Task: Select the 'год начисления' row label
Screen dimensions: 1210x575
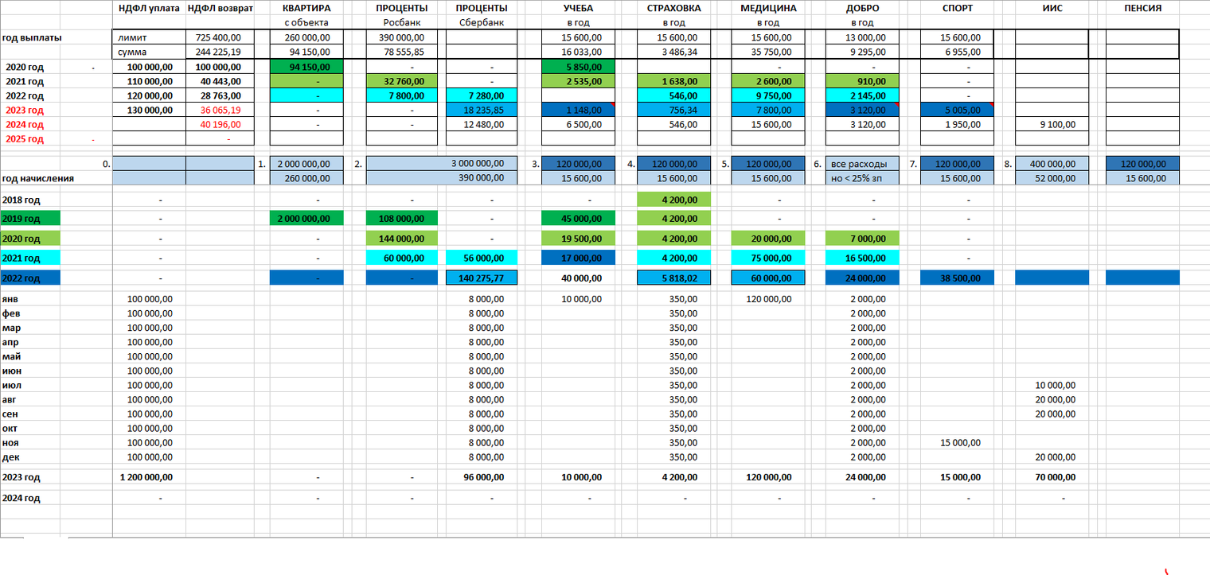Action: [x=37, y=178]
